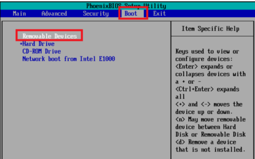Select Network boot from Intel E1000
Viewport: 255px width, 159px height.
[x=69, y=59]
